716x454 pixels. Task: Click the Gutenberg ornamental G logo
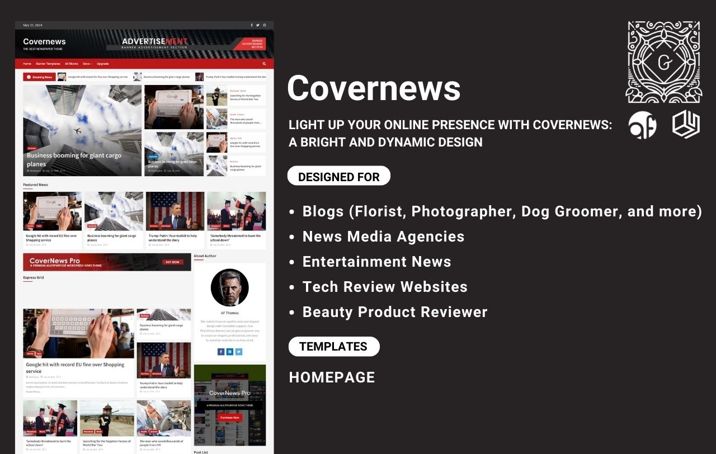[663, 62]
